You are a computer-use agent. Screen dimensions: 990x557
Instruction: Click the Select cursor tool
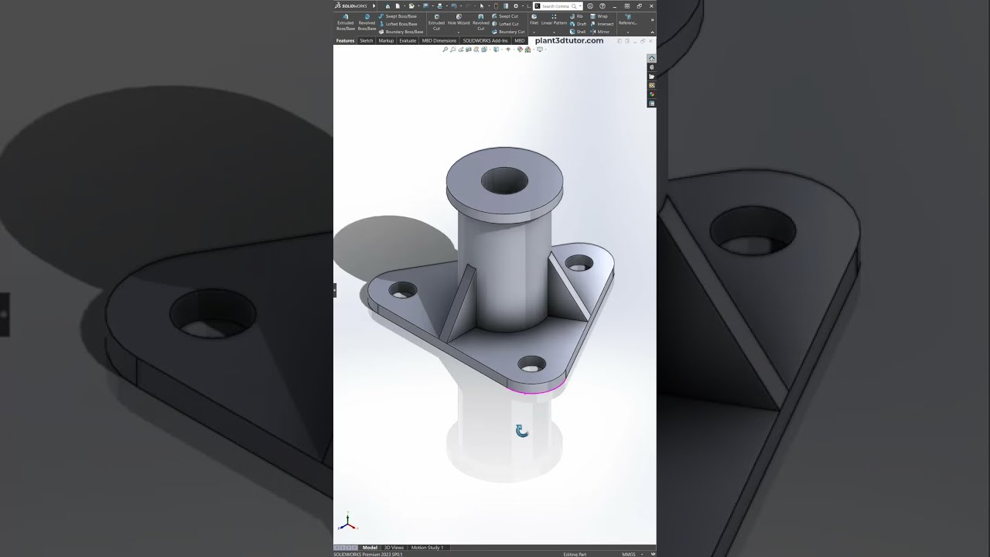482,6
